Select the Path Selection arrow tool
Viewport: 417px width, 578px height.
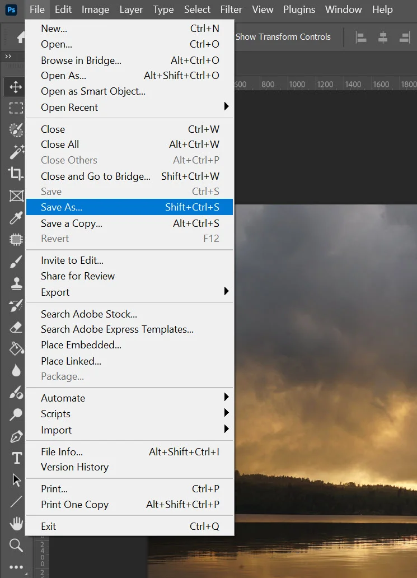click(x=16, y=480)
